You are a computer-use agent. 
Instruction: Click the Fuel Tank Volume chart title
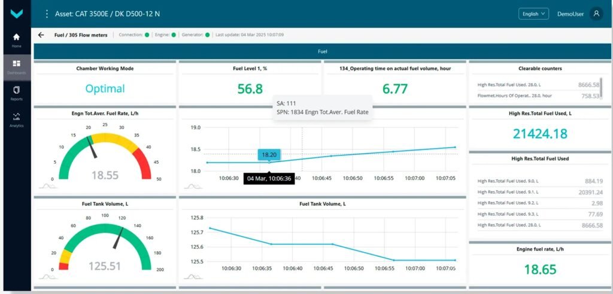[x=323, y=204]
